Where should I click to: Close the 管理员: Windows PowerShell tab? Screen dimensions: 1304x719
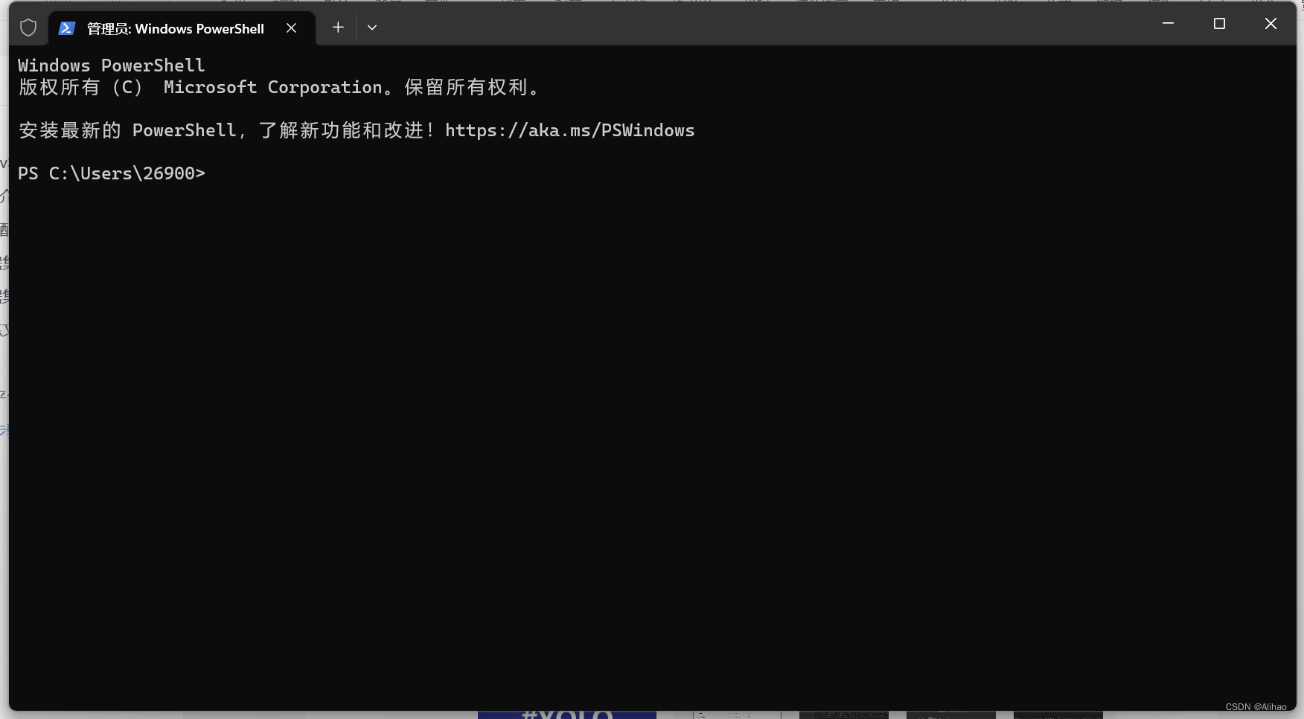point(291,28)
